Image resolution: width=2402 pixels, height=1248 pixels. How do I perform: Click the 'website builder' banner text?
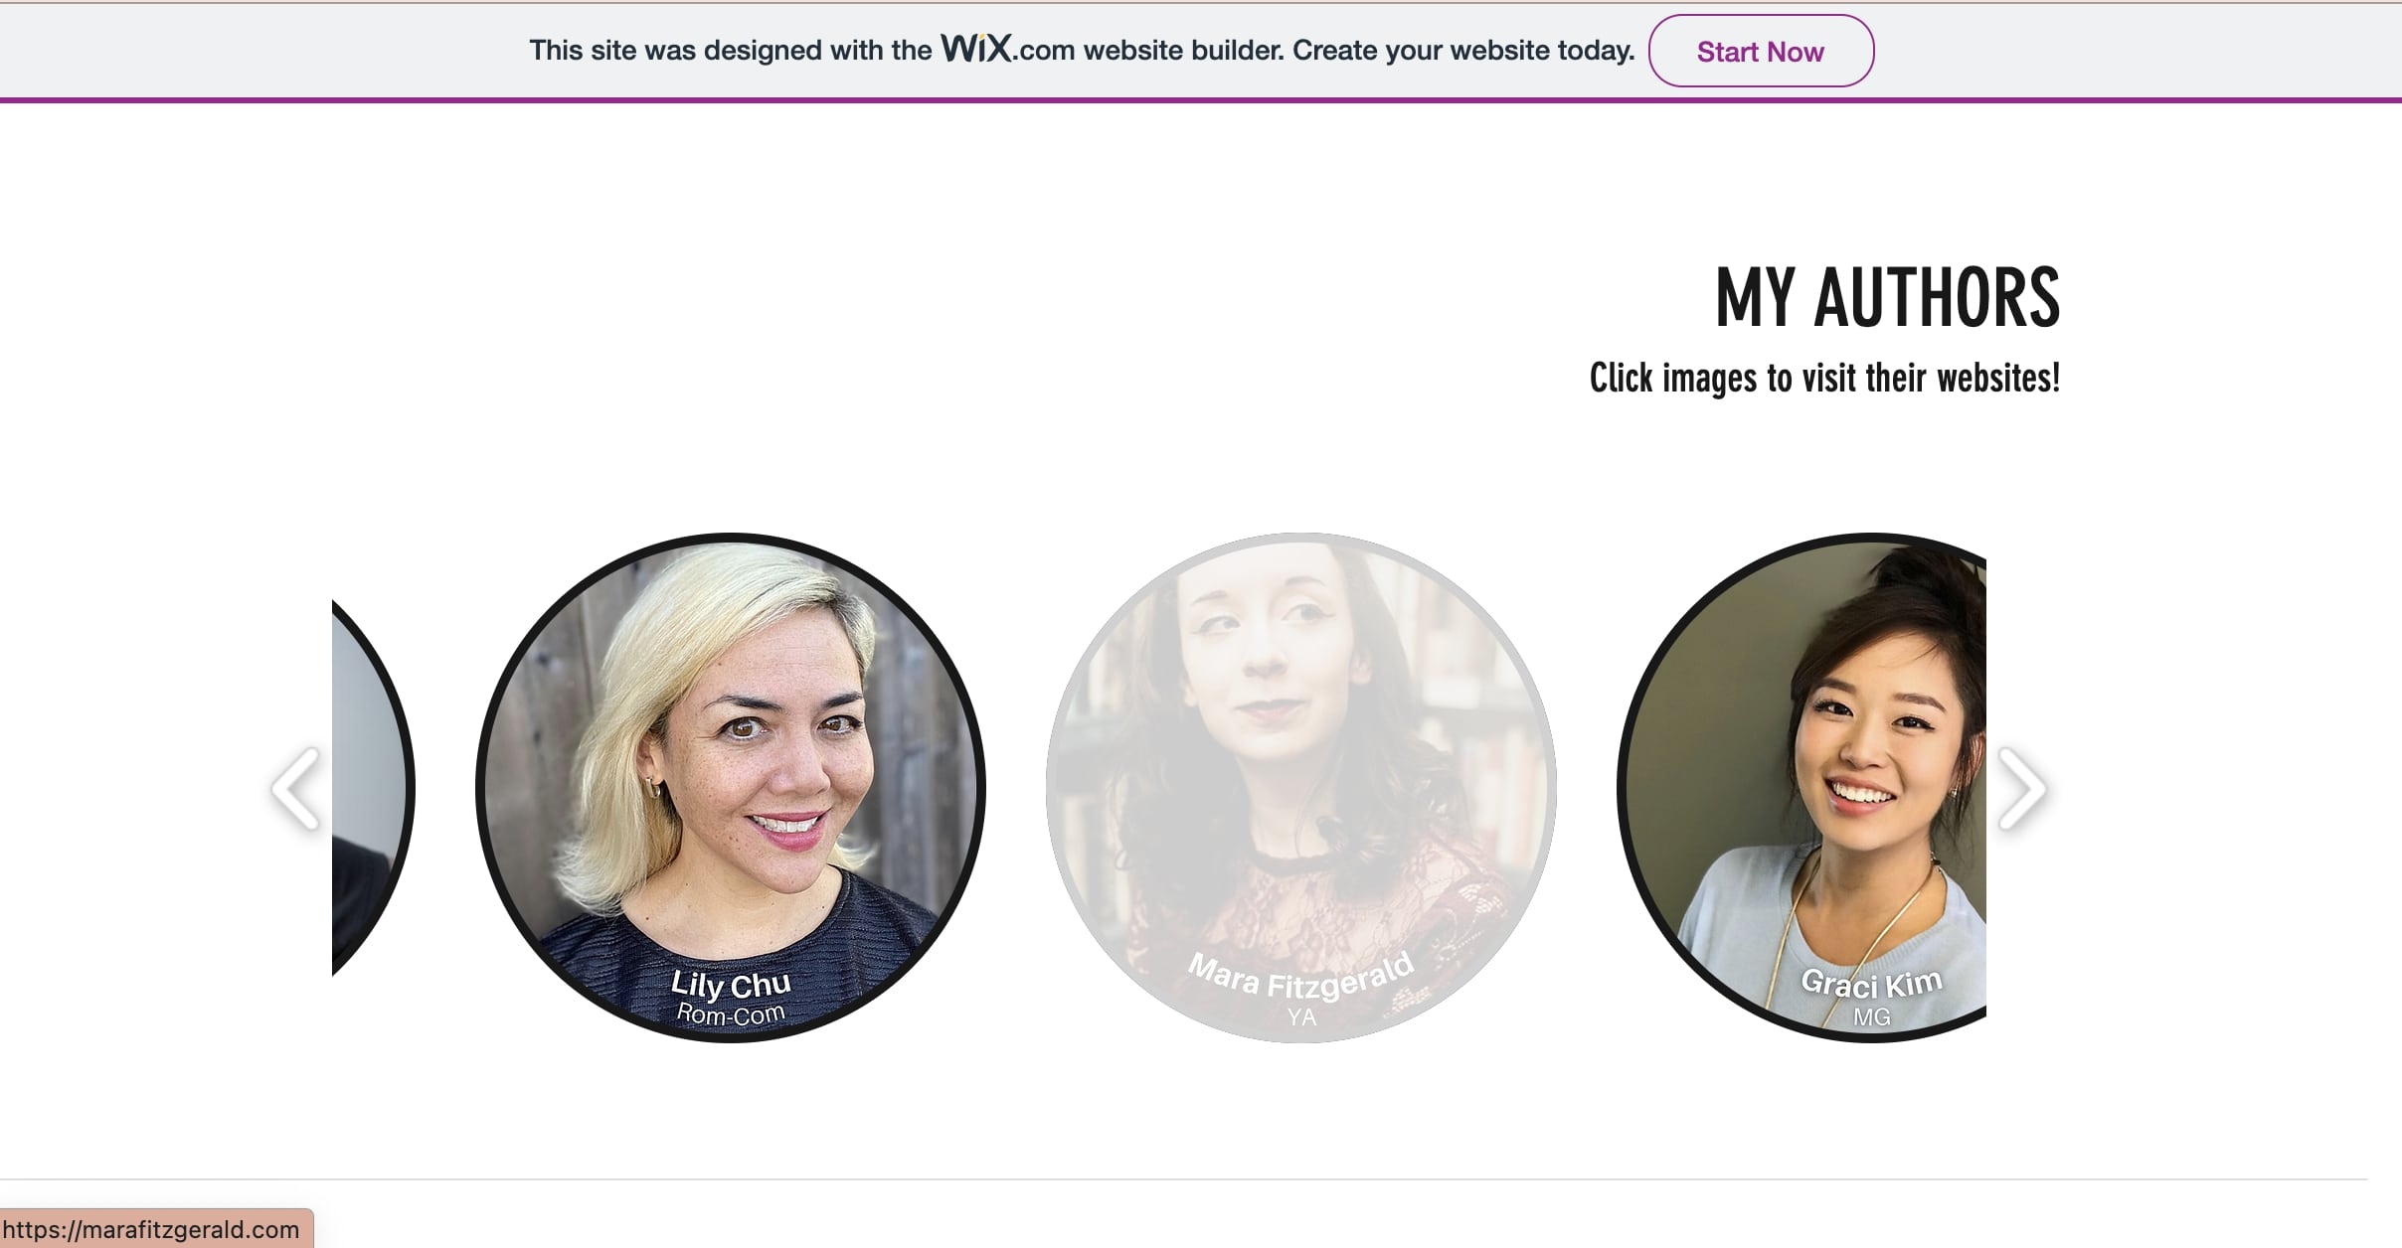point(1184,51)
